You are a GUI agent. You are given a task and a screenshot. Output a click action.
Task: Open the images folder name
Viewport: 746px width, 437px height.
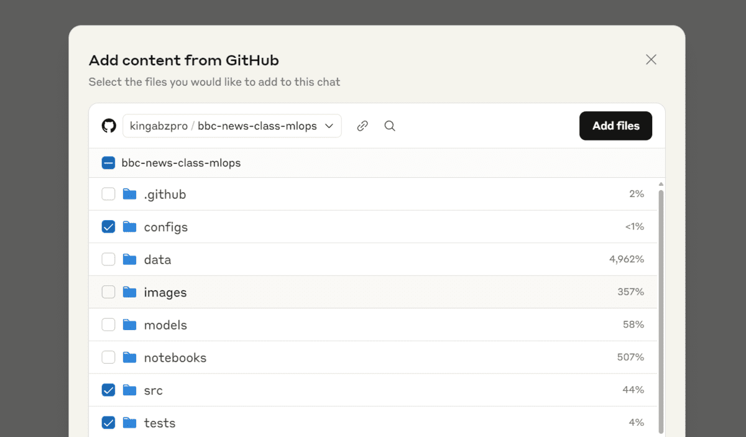165,293
